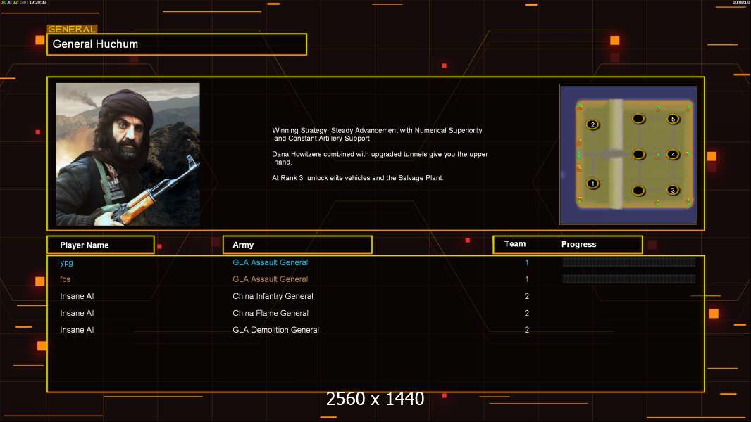
Task: Click the General Huchum name field
Action: (x=177, y=44)
